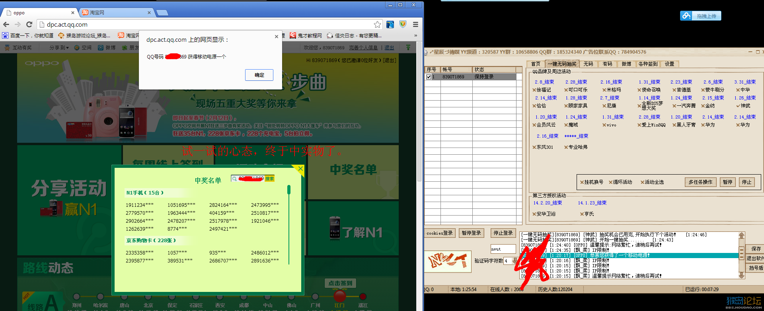Click the blue bird extension icon

coord(390,25)
